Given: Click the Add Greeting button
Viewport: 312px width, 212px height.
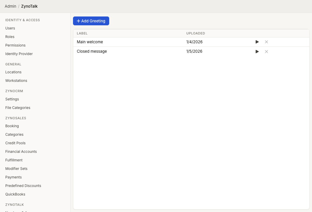Looking at the screenshot, I should [x=91, y=21].
